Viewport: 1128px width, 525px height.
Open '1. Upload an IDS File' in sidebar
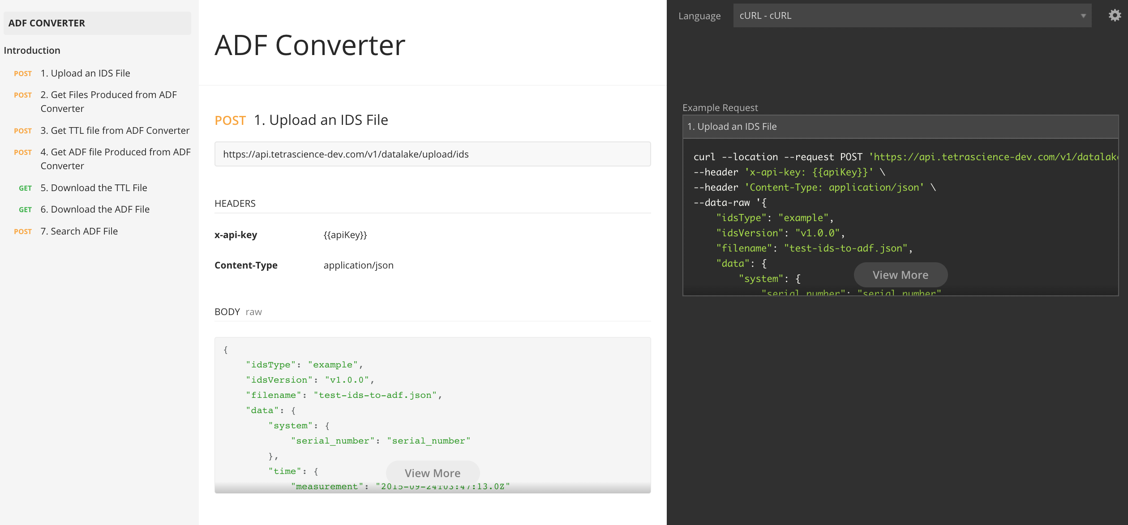point(85,73)
